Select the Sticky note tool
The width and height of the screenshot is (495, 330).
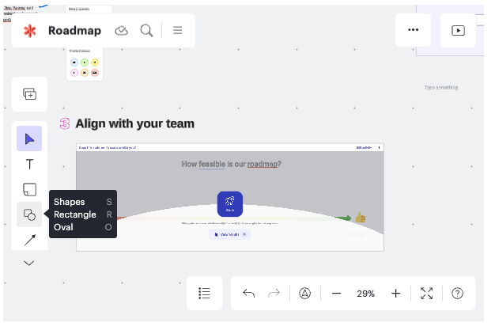(x=29, y=190)
